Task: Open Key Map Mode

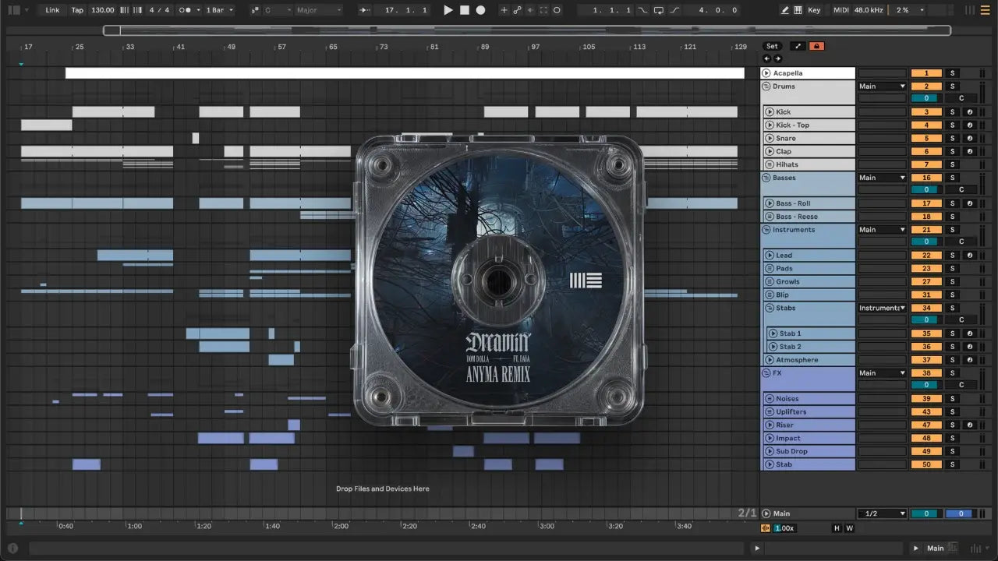Action: (814, 10)
